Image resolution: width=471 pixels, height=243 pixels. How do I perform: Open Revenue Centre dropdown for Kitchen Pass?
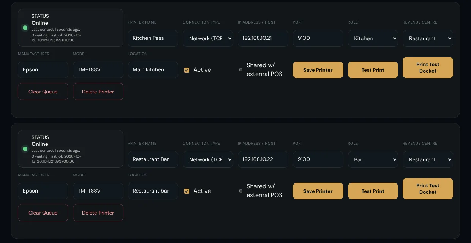point(428,38)
